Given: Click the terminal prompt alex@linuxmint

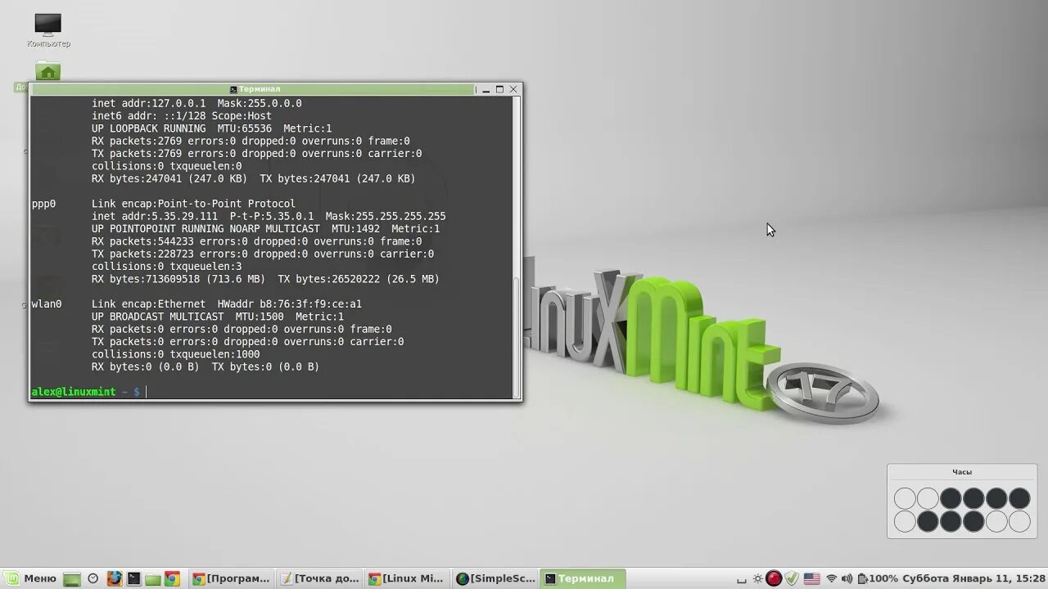Looking at the screenshot, I should click(x=74, y=392).
